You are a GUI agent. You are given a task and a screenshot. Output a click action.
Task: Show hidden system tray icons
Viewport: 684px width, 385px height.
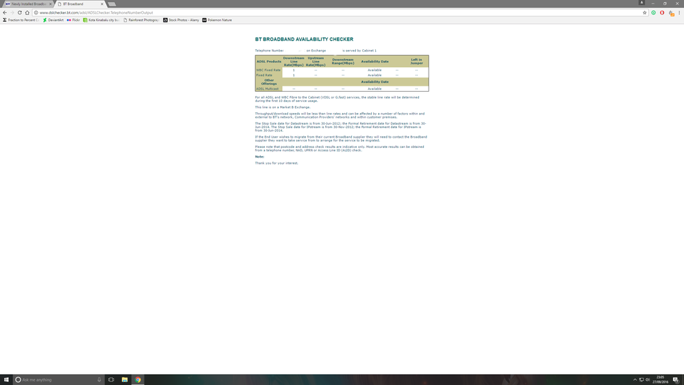click(635, 380)
